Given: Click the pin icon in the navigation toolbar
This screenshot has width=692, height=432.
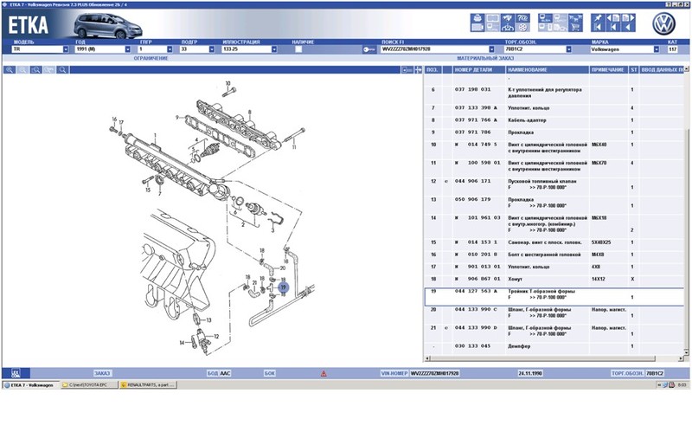Looking at the screenshot, I should (599, 16).
